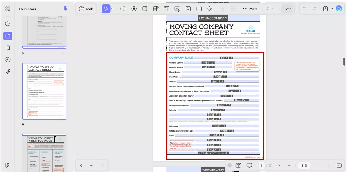This screenshot has height=172, width=348.
Task: Open the search panel in sidebar
Action: click(8, 24)
